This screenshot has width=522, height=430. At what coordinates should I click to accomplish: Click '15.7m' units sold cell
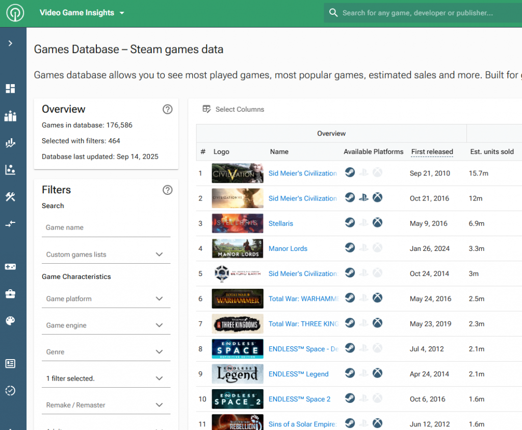click(478, 173)
